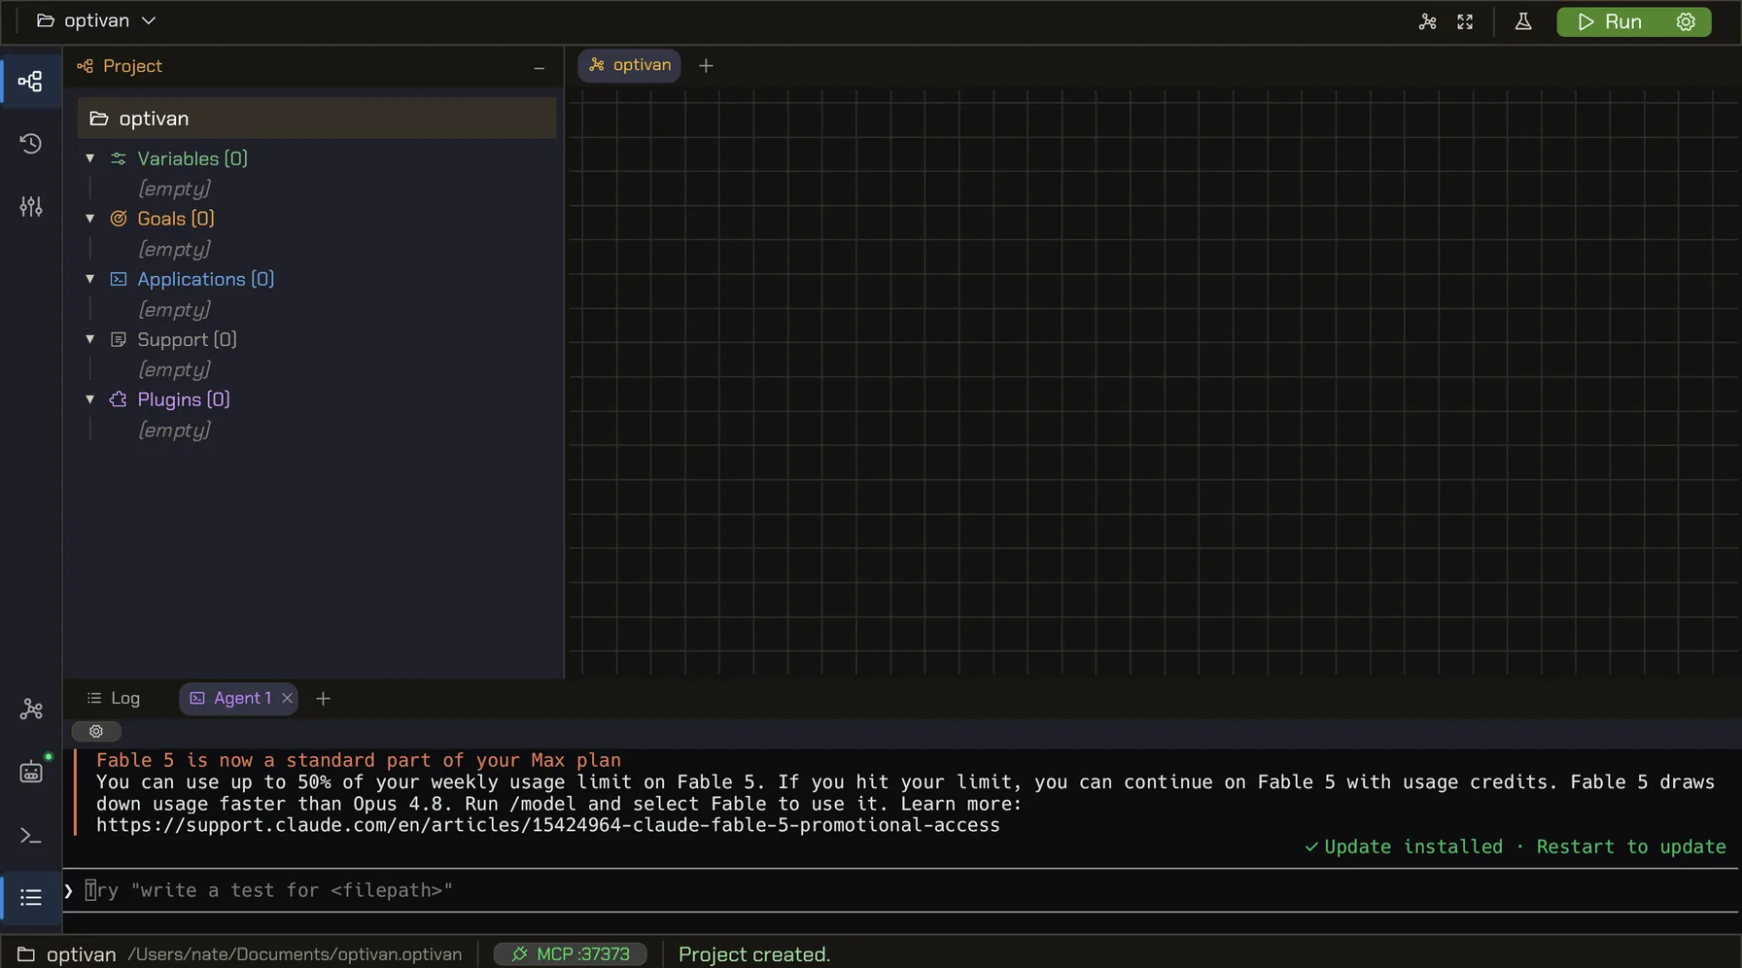Click the optivan folder icon in title bar
Viewport: 1742px width, 968px height.
pyautogui.click(x=46, y=20)
